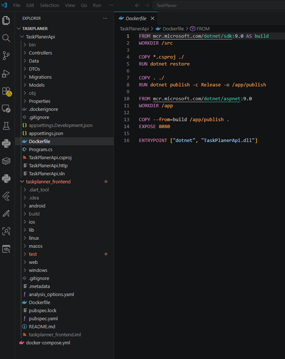285x359 pixels.
Task: Open docker-compose.yml file
Action: pos(48,343)
